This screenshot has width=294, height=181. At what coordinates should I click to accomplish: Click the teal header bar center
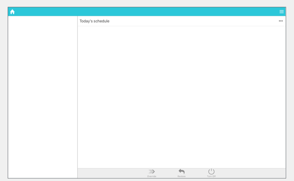147,11
